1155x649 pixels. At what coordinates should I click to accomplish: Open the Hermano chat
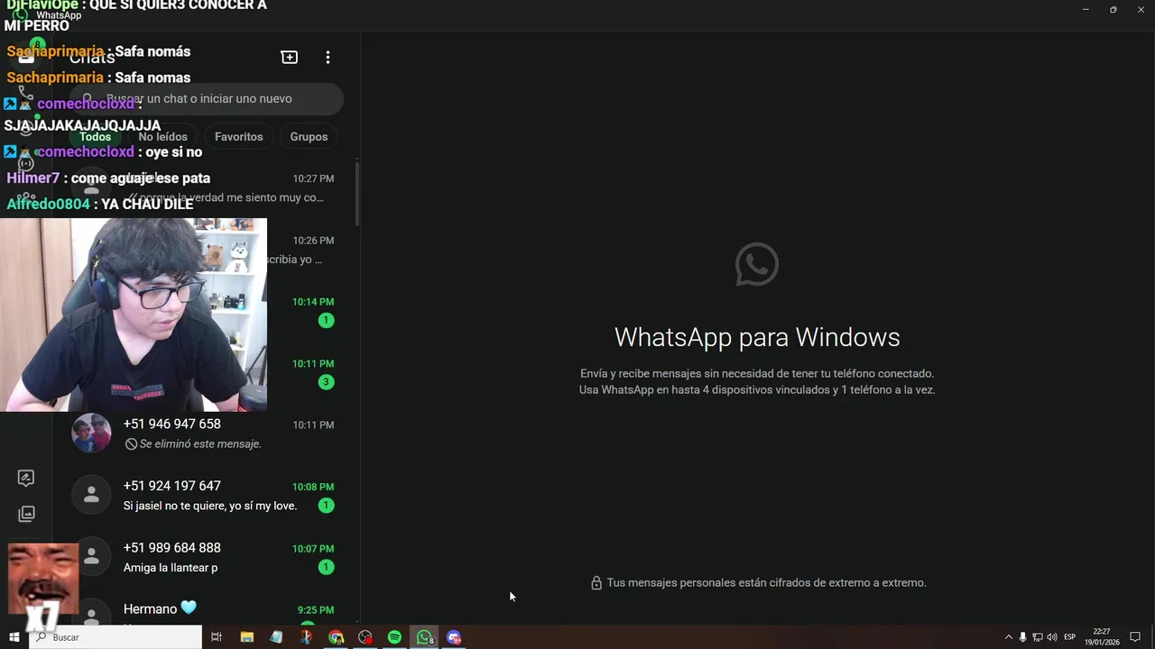tap(206, 609)
